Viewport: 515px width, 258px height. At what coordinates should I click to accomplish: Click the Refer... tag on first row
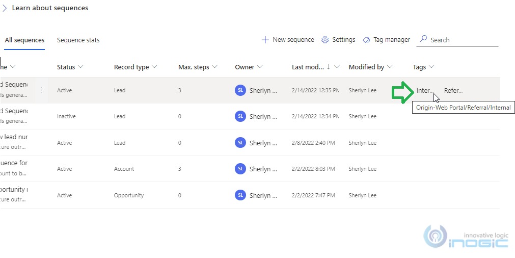point(453,91)
